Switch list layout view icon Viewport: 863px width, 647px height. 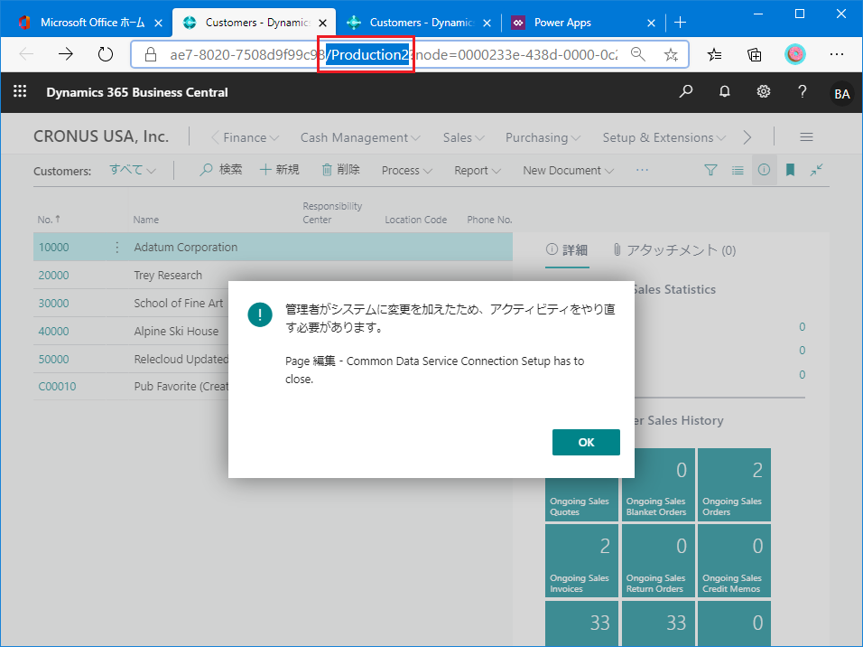pos(738,170)
